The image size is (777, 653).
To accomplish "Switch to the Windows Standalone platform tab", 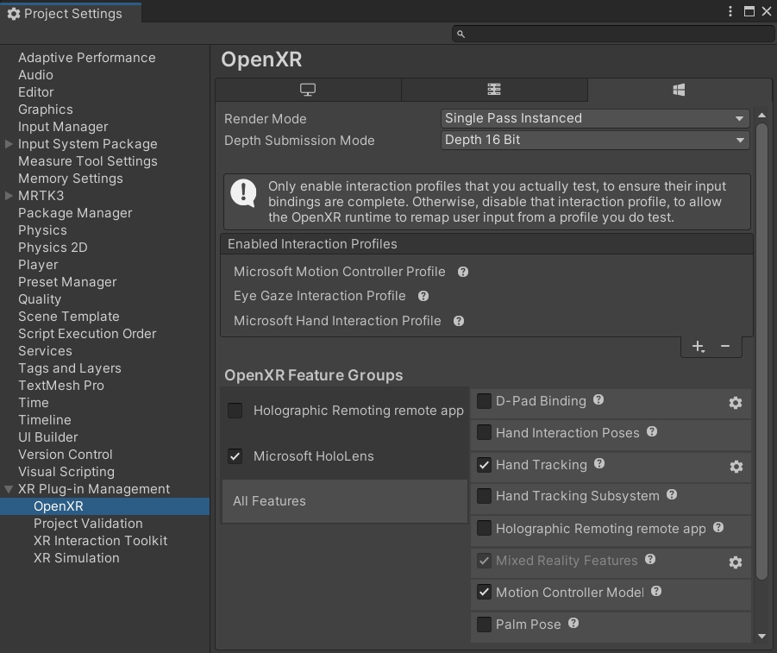I will 308,90.
